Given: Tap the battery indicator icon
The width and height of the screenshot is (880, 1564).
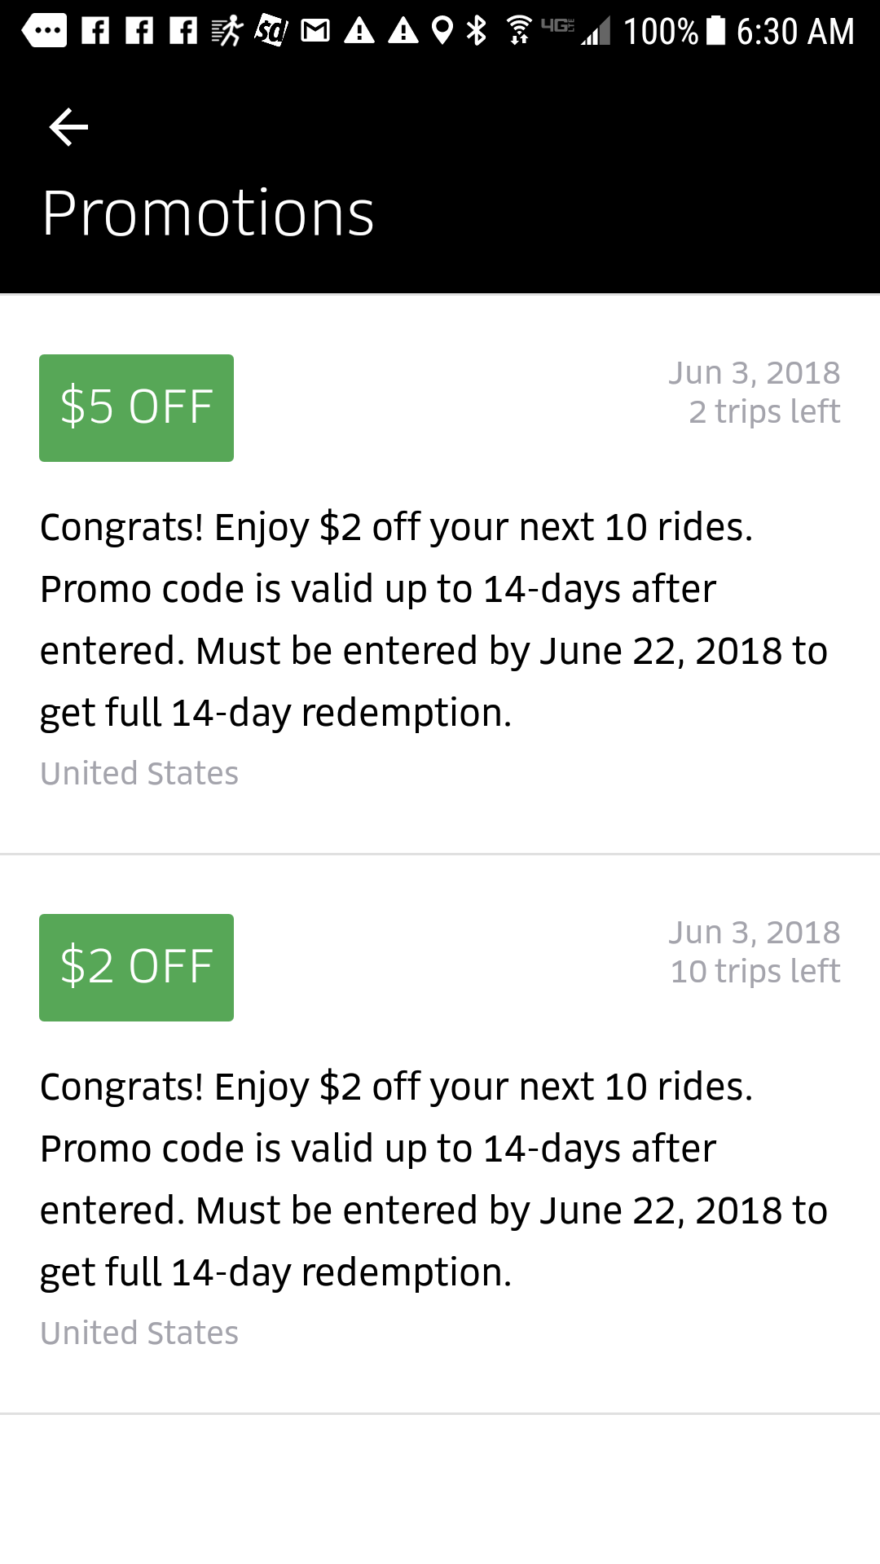Looking at the screenshot, I should (x=715, y=30).
